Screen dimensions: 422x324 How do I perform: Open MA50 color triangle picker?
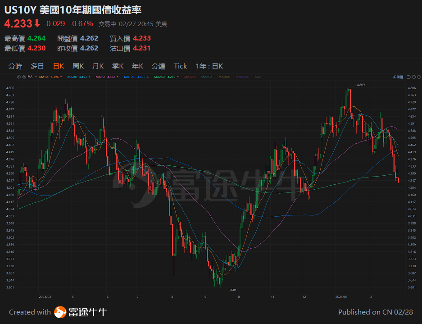[x=118, y=77]
